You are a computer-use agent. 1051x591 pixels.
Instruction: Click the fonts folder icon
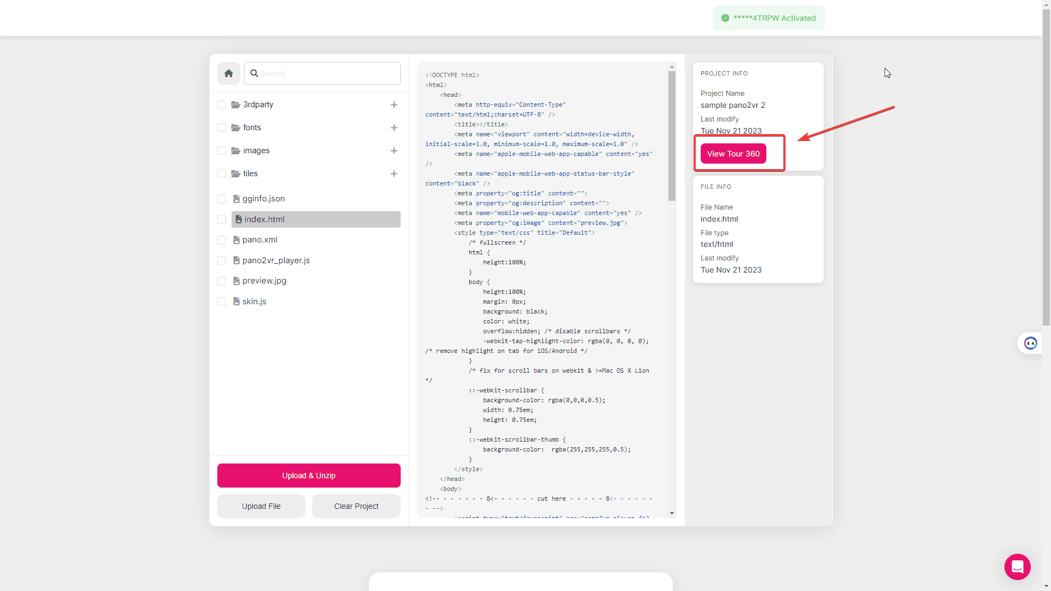(236, 128)
